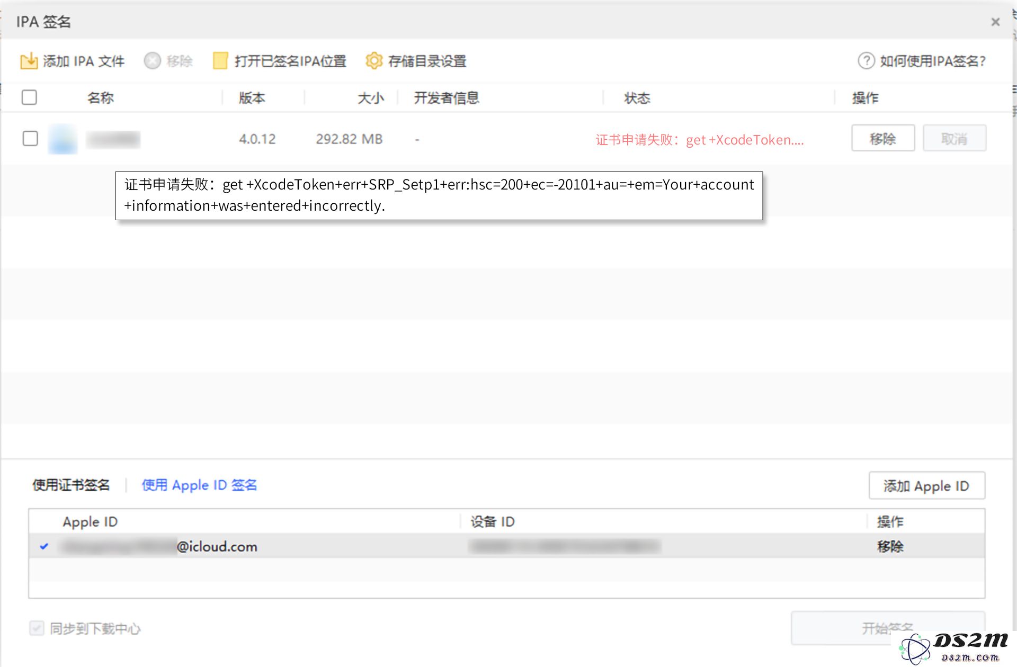
Task: Close the IPA 签名 window
Action: tap(995, 22)
